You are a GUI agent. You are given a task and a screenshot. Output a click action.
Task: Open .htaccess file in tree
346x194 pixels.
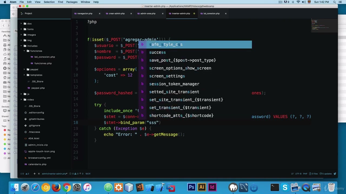pos(34,132)
